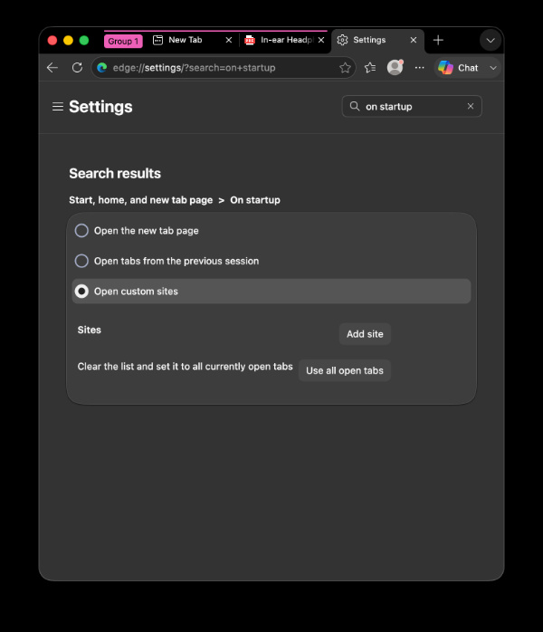543x632 pixels.
Task: Close the window with red button
Action: click(x=52, y=41)
